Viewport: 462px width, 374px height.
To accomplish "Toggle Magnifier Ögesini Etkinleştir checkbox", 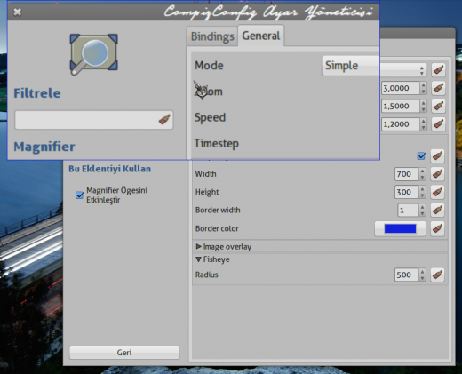I will pyautogui.click(x=79, y=195).
